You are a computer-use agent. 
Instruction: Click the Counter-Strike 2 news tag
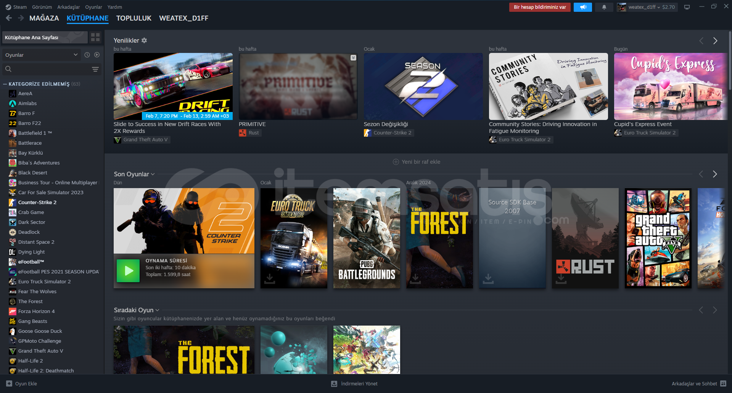coord(388,133)
